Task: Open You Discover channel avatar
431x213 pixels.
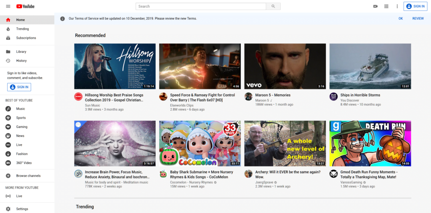Action: (334, 96)
